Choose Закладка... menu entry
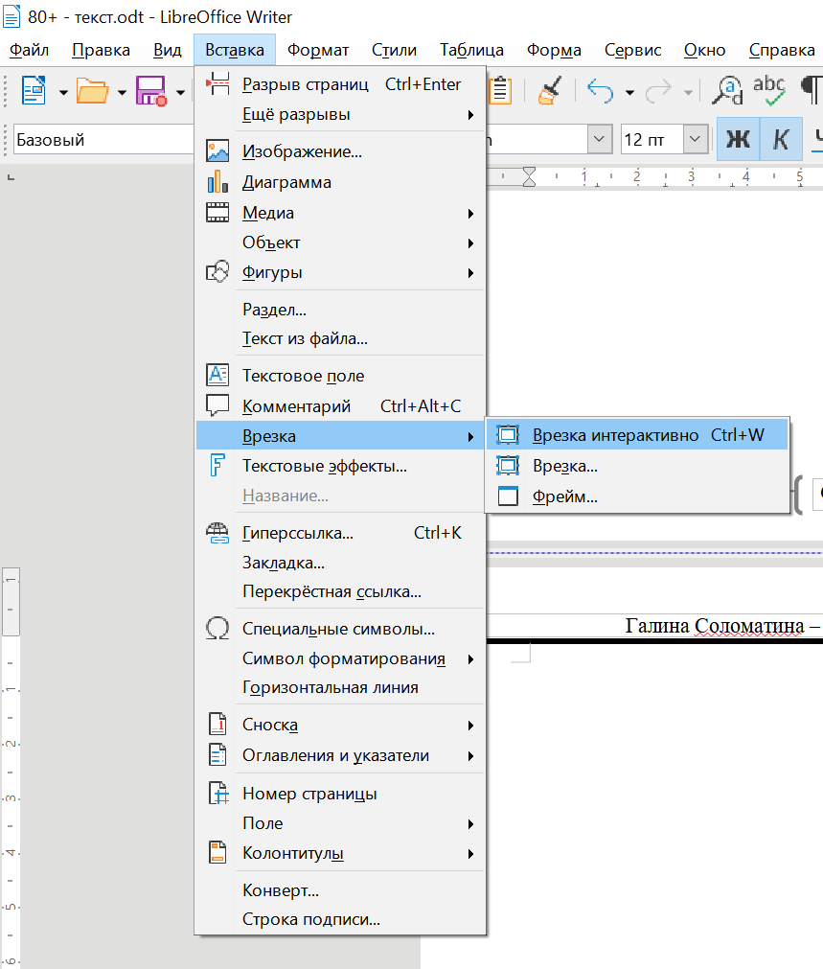This screenshot has height=969, width=823. click(340, 563)
